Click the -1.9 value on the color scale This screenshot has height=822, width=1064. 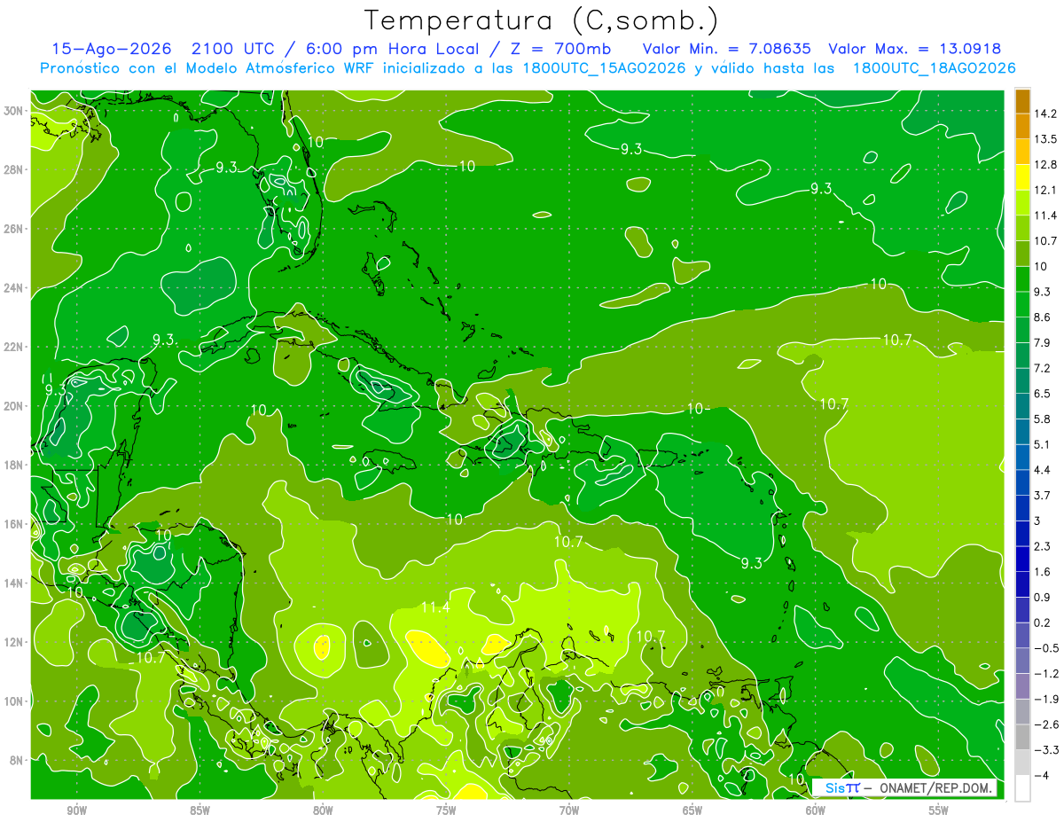click(1046, 699)
